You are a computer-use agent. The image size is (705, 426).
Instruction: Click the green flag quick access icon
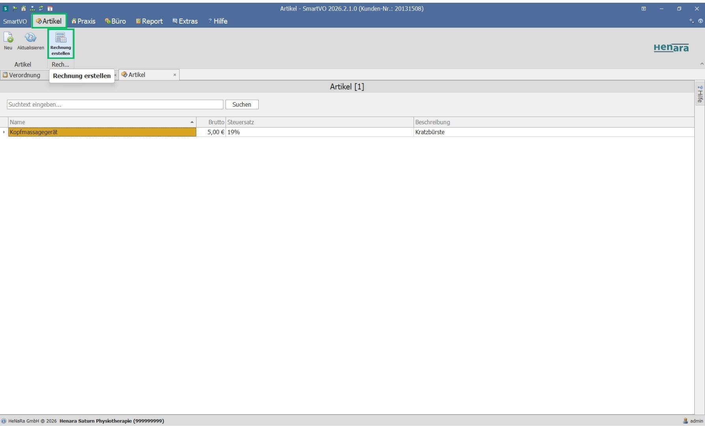click(15, 8)
